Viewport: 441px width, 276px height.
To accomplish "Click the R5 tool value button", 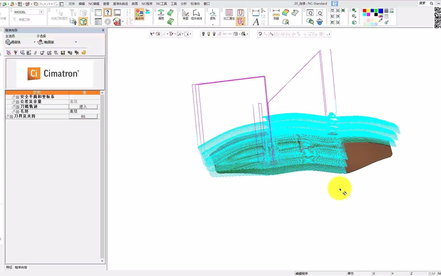I will tap(83, 117).
